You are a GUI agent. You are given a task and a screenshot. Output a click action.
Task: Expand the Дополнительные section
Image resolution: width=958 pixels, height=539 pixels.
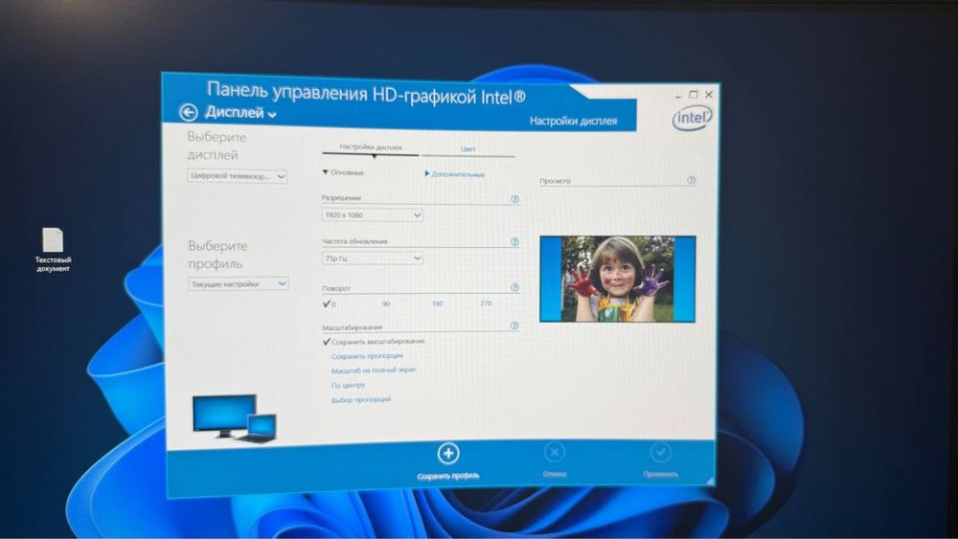(x=454, y=174)
